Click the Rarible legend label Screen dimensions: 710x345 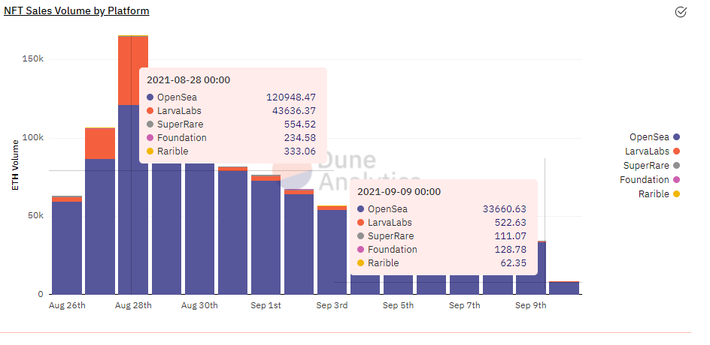(x=653, y=194)
